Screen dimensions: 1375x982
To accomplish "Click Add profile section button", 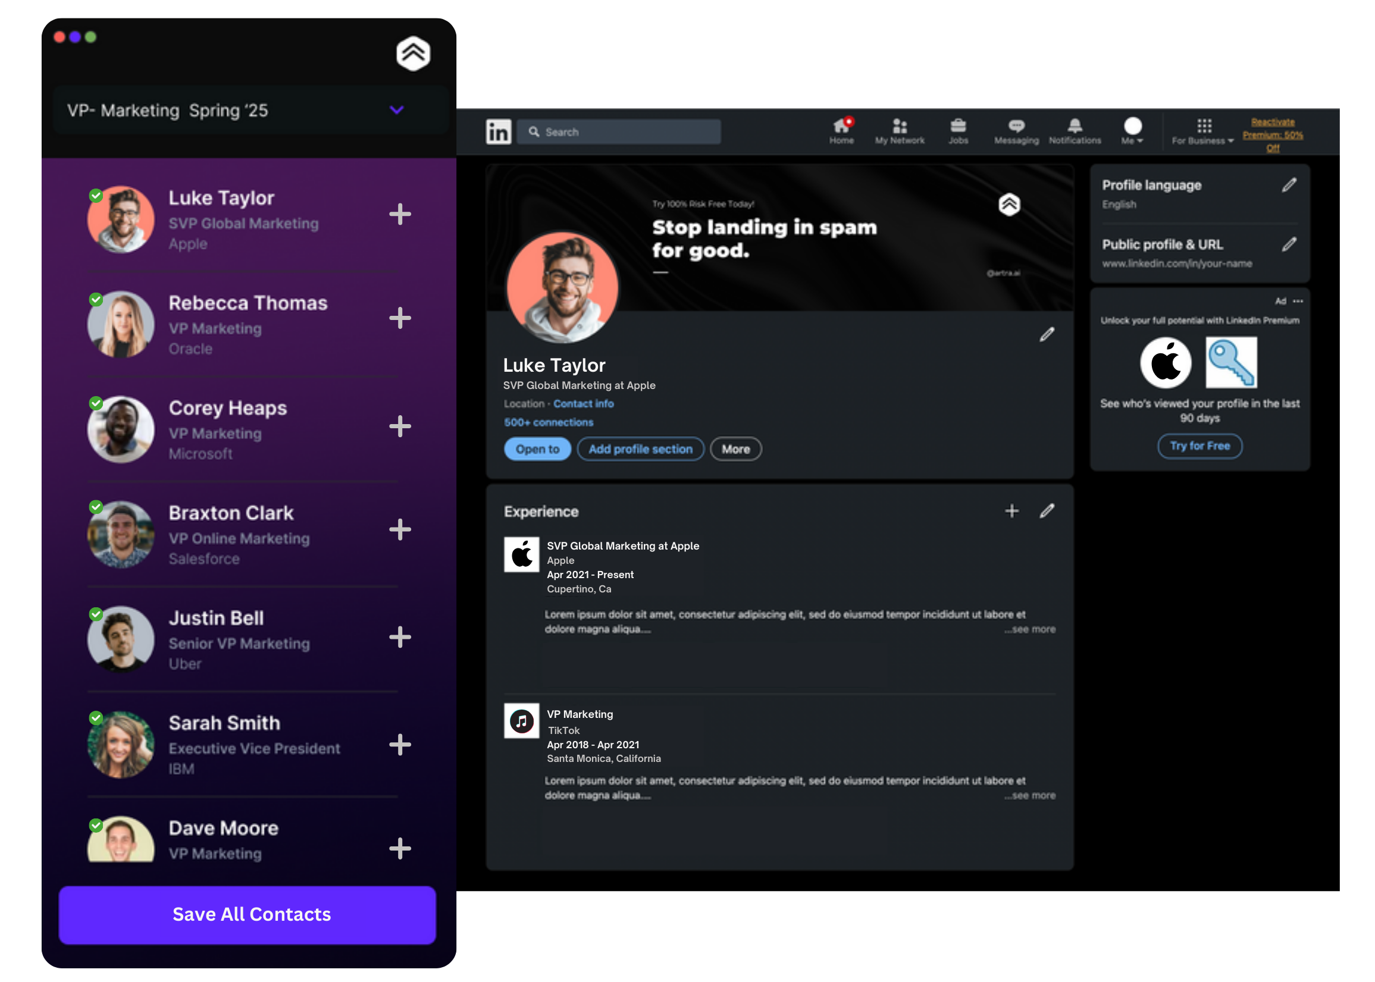I will pos(641,449).
